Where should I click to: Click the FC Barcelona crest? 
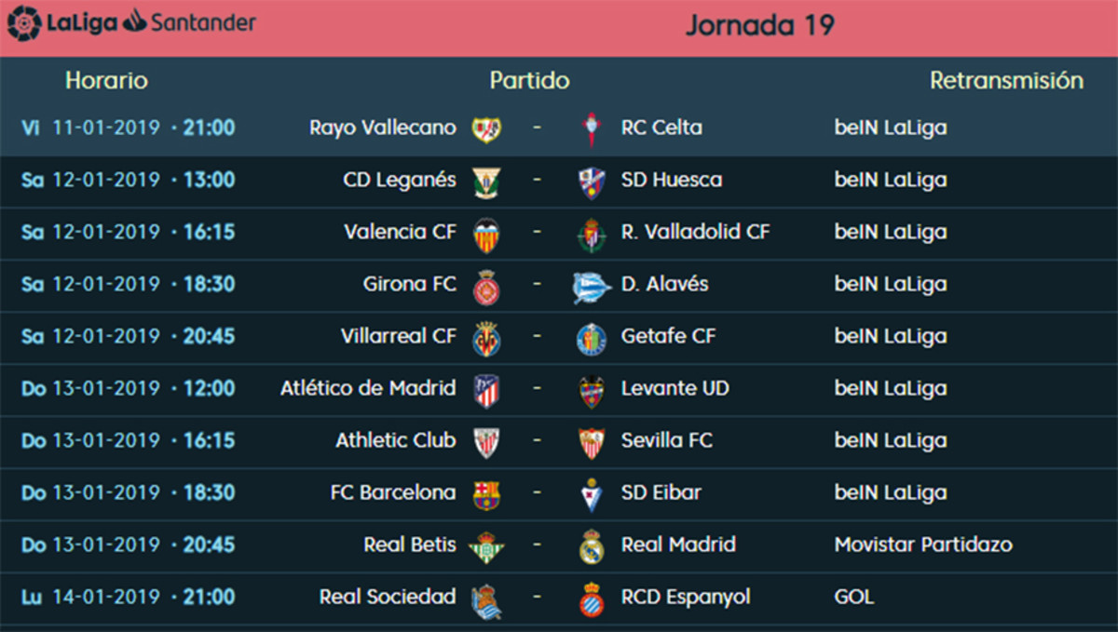(x=486, y=494)
